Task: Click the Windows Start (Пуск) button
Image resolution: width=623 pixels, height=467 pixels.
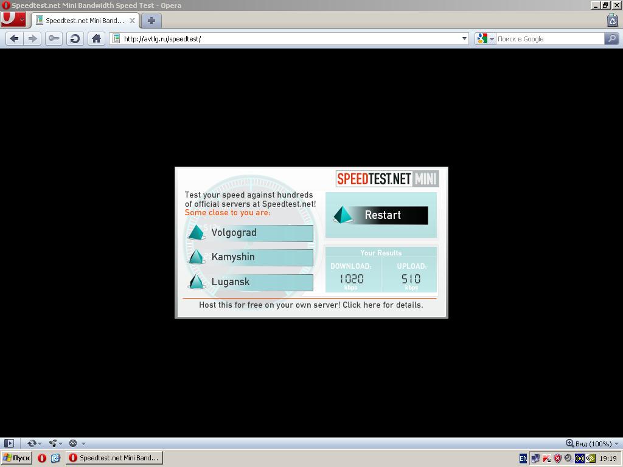Action: pos(16,458)
